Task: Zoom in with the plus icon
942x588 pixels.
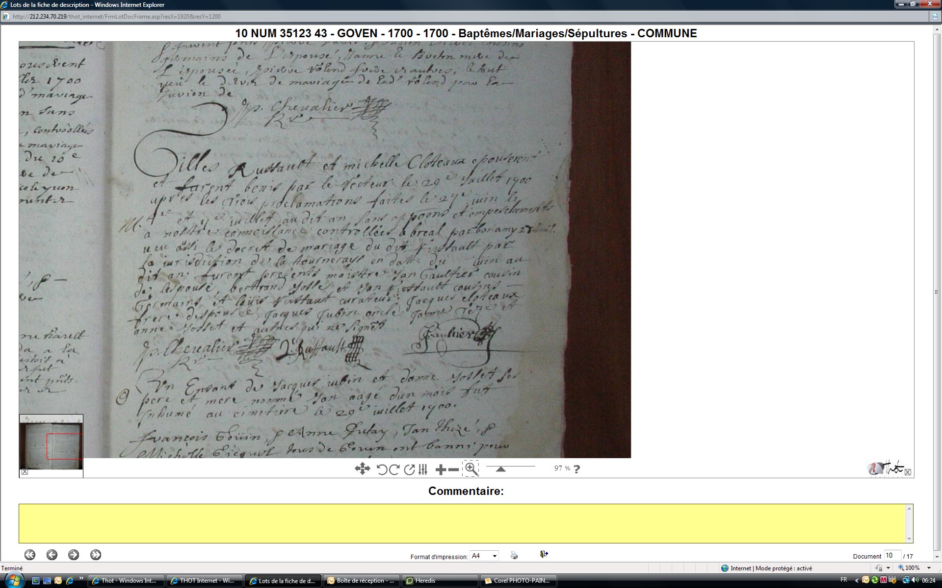Action: tap(441, 469)
